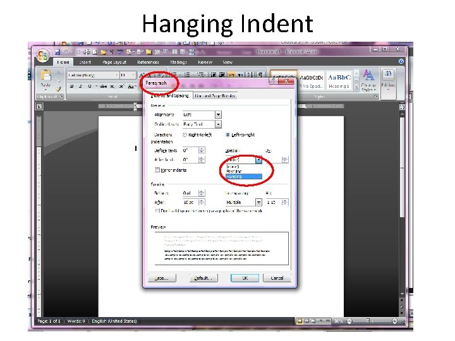Click the Default... button
The height and width of the screenshot is (341, 455).
tap(203, 278)
